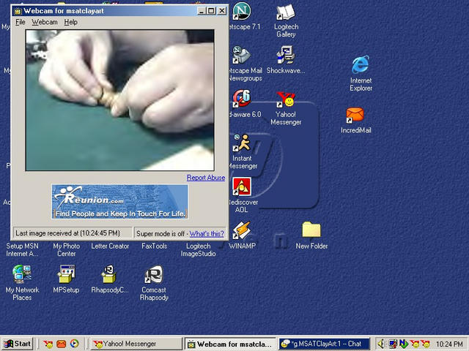Image resolution: width=469 pixels, height=351 pixels.
Task: Switch to g.MSATClayArt:1 Chat taskbar button
Action: coord(324,344)
